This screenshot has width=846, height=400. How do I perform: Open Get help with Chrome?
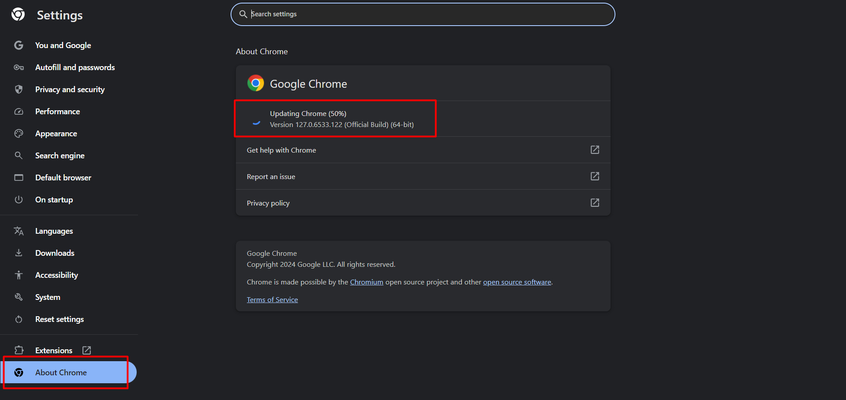(423, 150)
